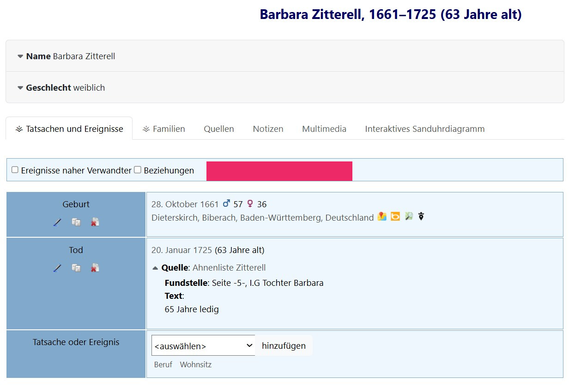Click the copy icon for the Tod event
This screenshot has width=575, height=389.
click(x=76, y=268)
